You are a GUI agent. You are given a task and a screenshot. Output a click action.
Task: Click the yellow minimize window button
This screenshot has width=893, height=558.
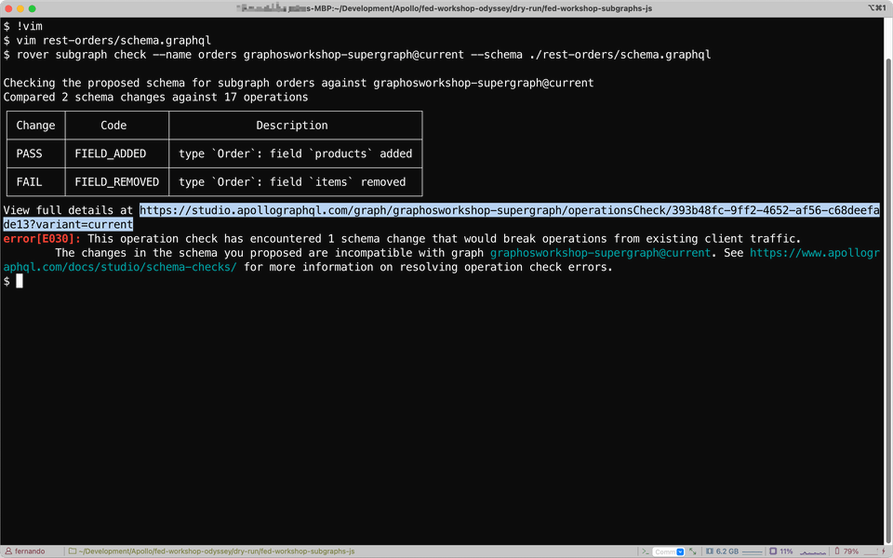20,8
